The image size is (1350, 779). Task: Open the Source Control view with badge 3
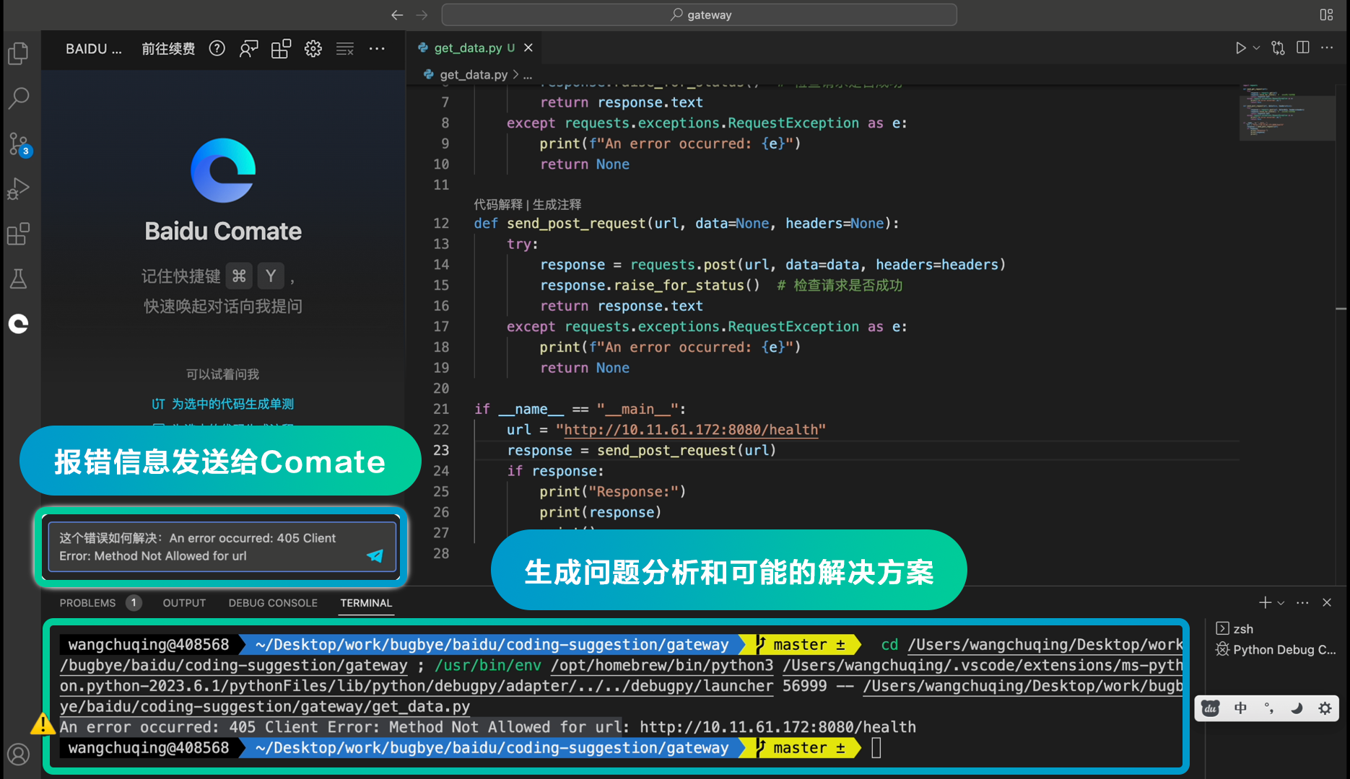(18, 143)
